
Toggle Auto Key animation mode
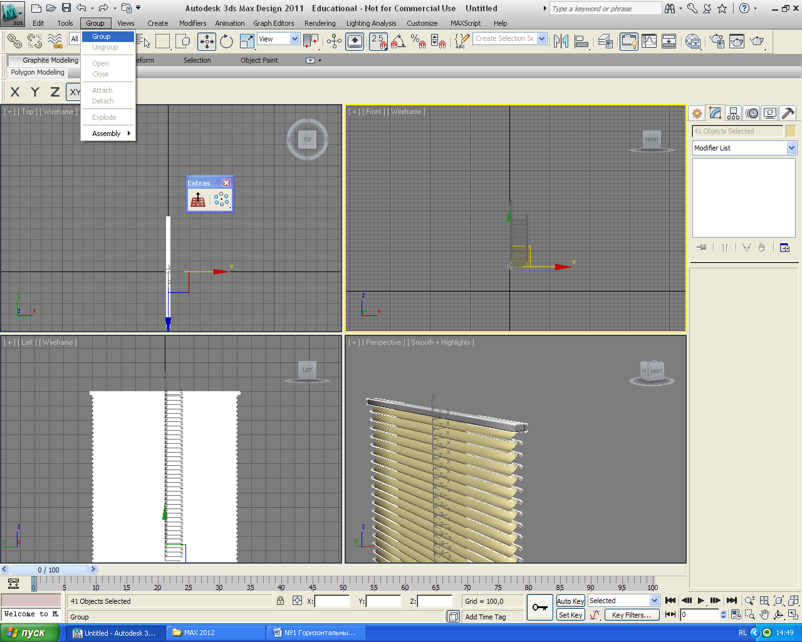(570, 601)
